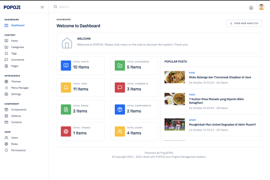Click the blue Total Components cube icon
This screenshot has height=180, width=270.
click(x=120, y=109)
